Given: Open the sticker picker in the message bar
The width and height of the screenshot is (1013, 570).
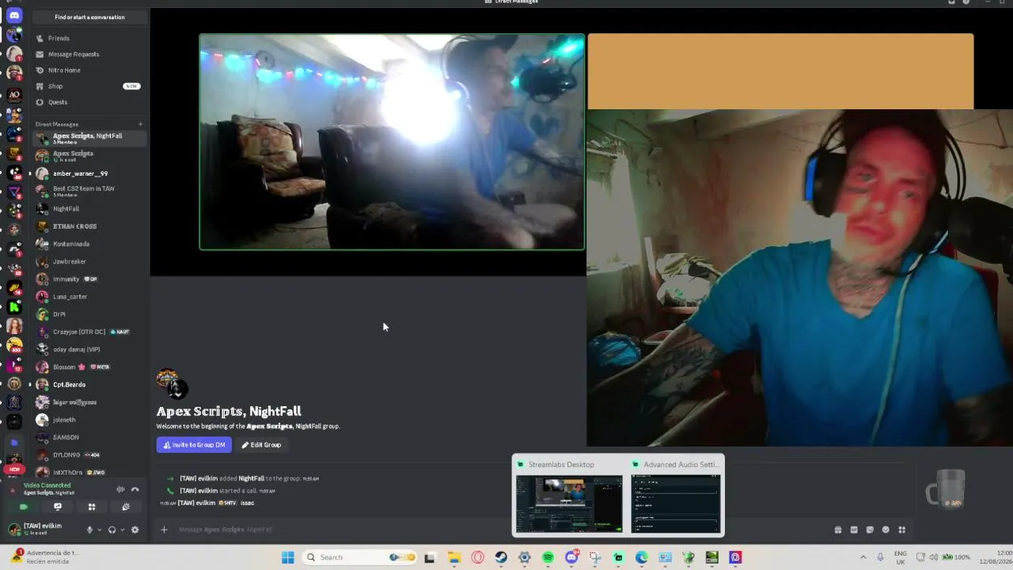Looking at the screenshot, I should pyautogui.click(x=870, y=530).
